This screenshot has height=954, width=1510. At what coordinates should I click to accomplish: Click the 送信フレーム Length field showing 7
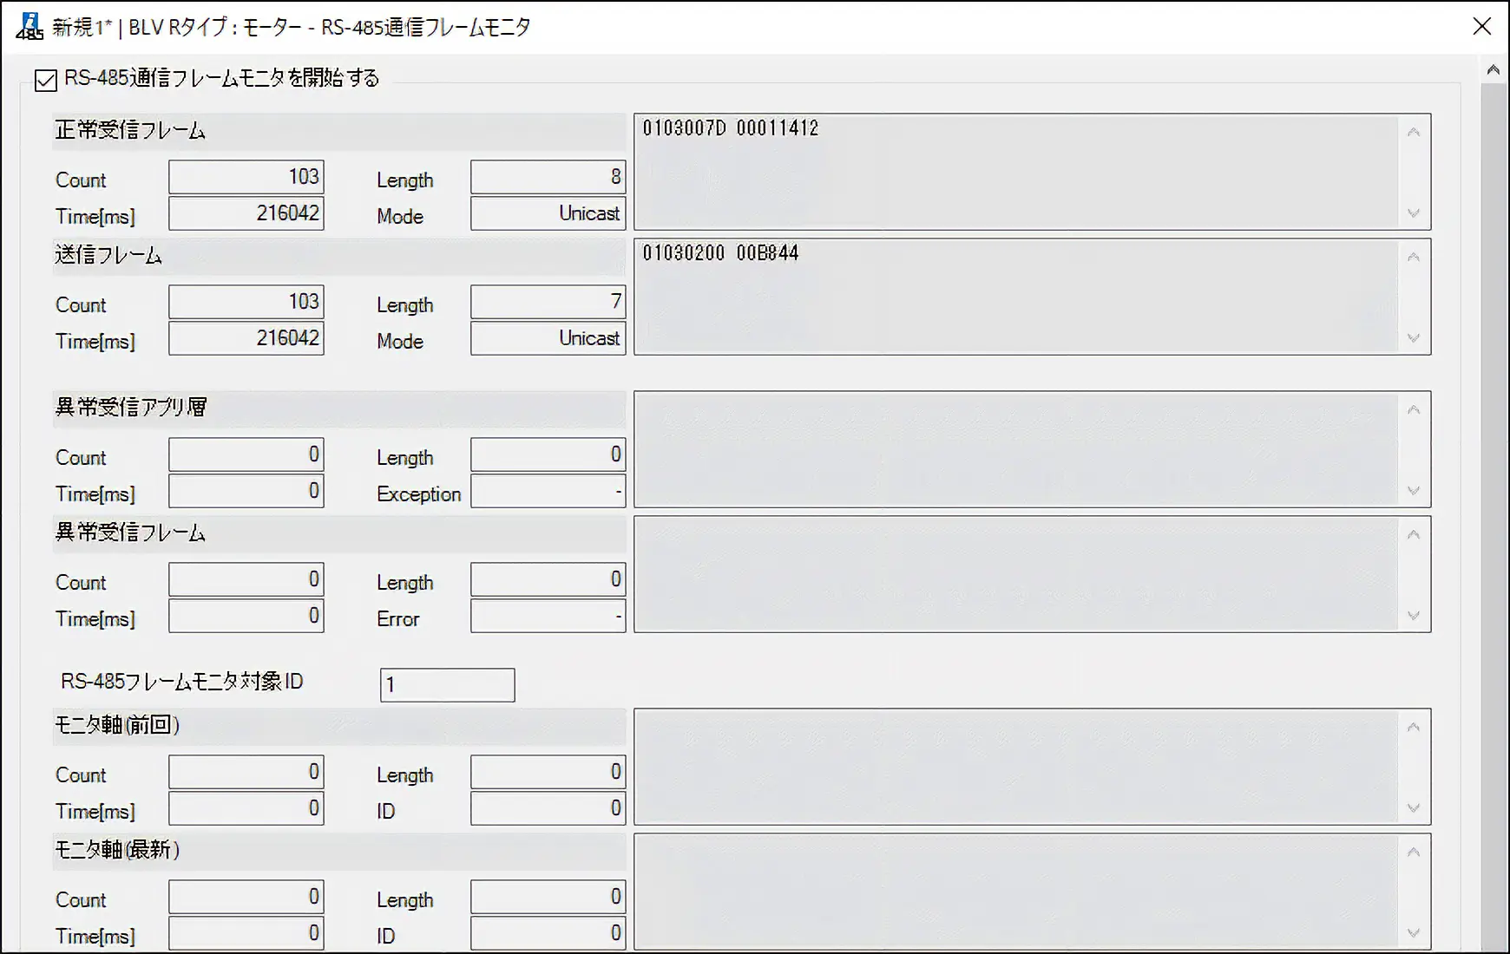point(548,302)
